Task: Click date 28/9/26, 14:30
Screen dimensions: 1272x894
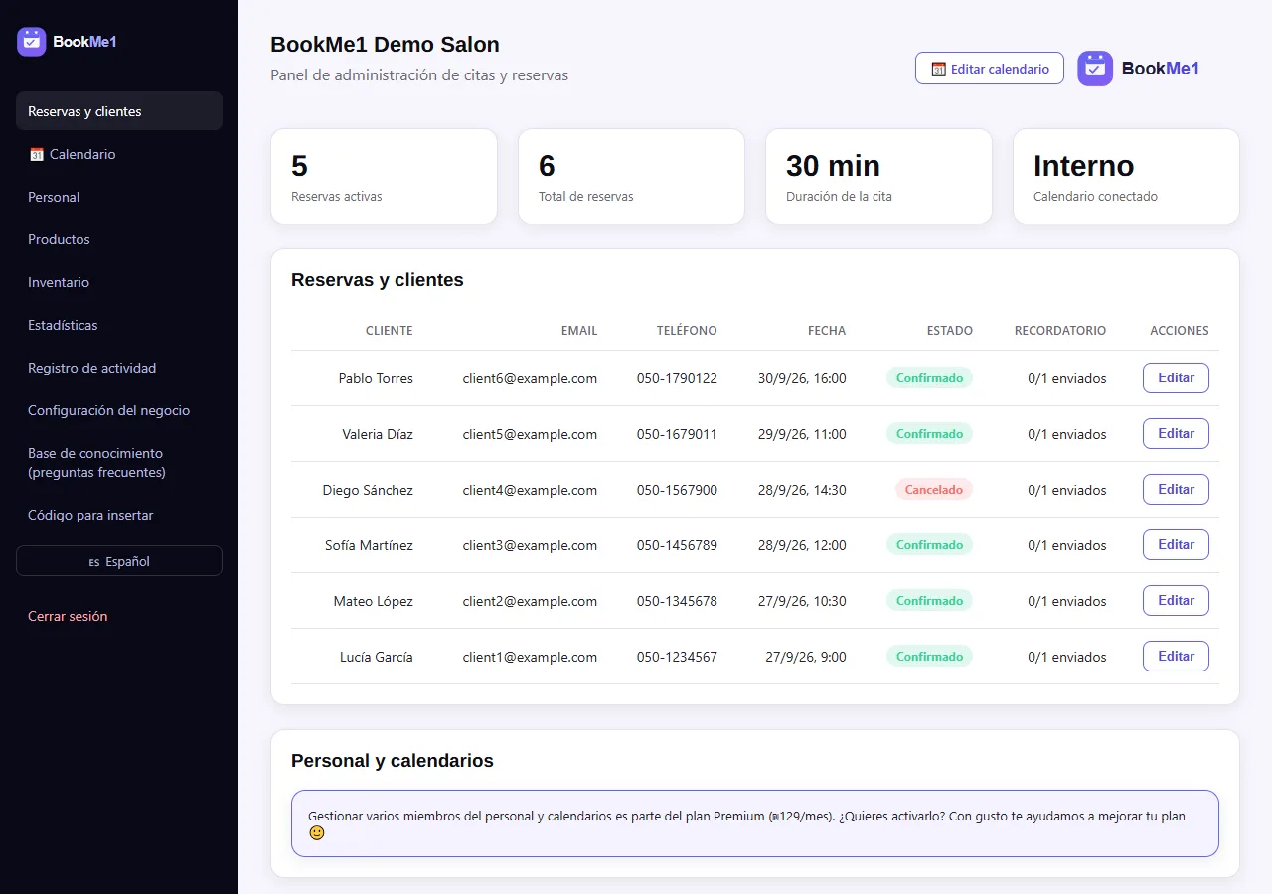Action: (802, 490)
